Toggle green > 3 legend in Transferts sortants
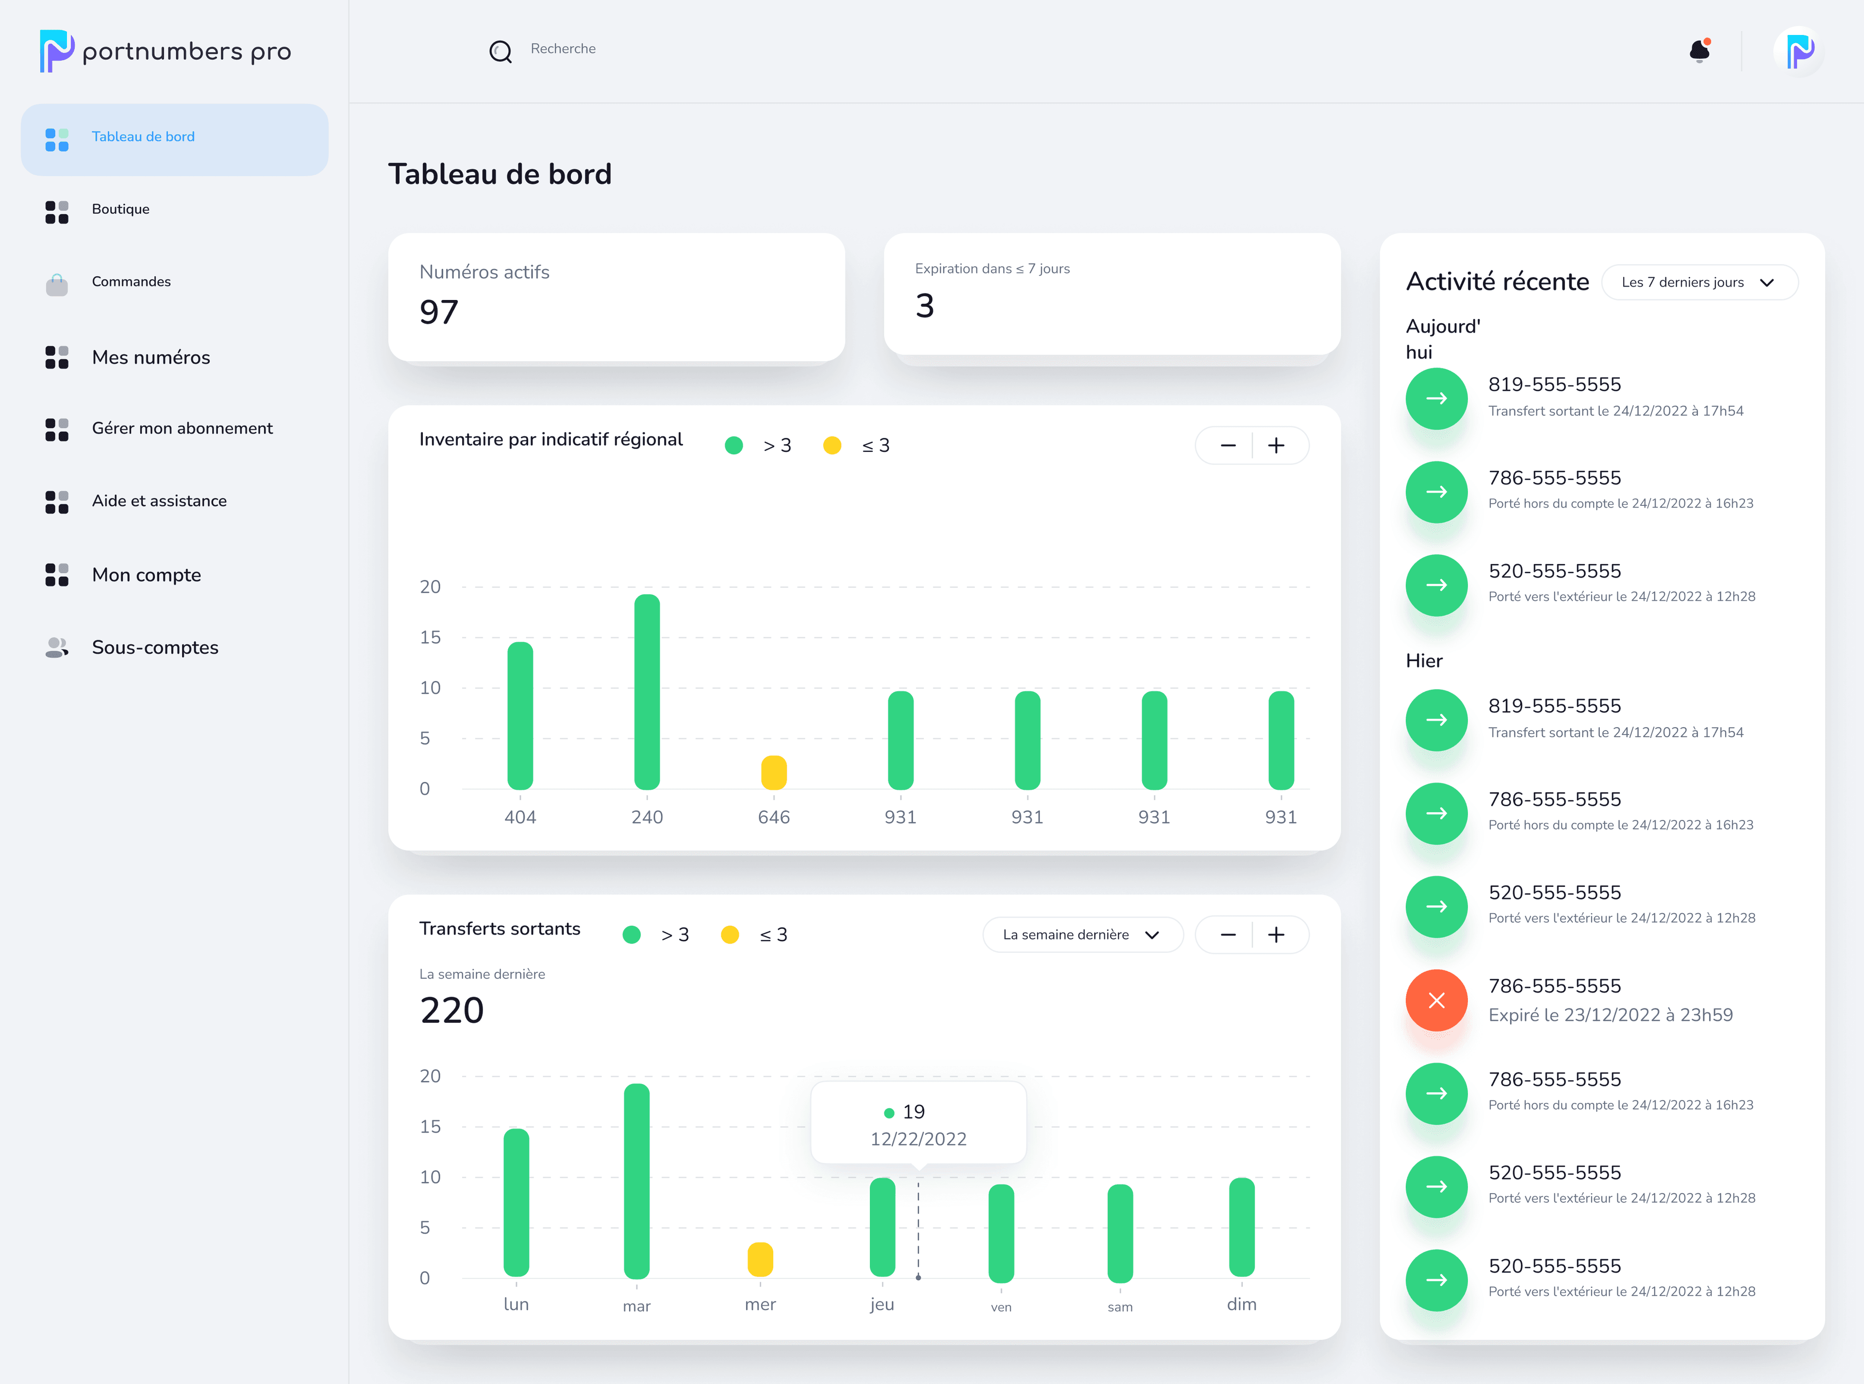 click(x=656, y=935)
